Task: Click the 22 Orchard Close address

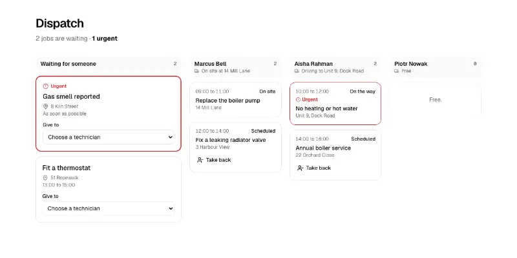Action: [x=315, y=155]
